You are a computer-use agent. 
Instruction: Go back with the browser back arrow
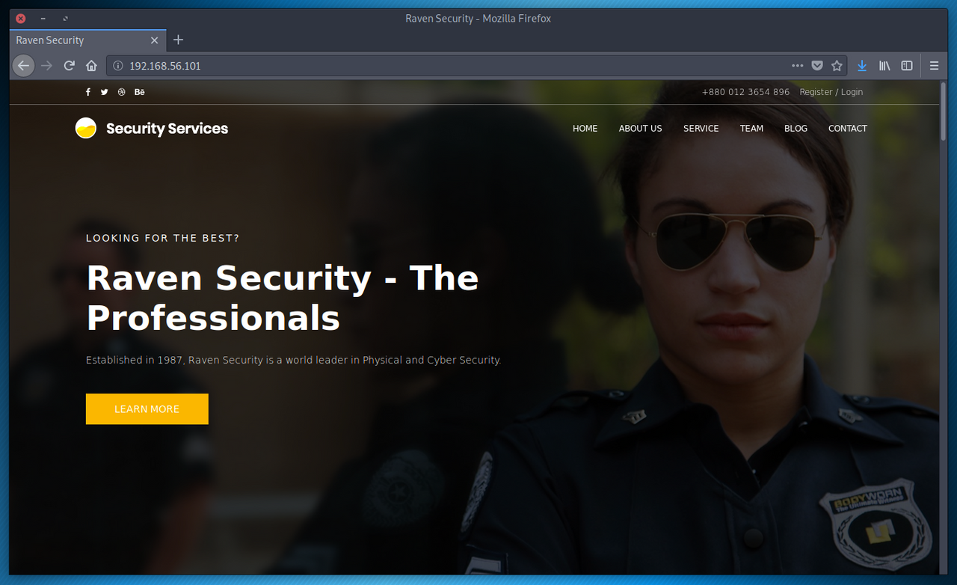pyautogui.click(x=23, y=66)
